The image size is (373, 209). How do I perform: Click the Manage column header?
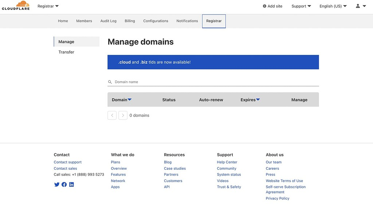point(299,100)
